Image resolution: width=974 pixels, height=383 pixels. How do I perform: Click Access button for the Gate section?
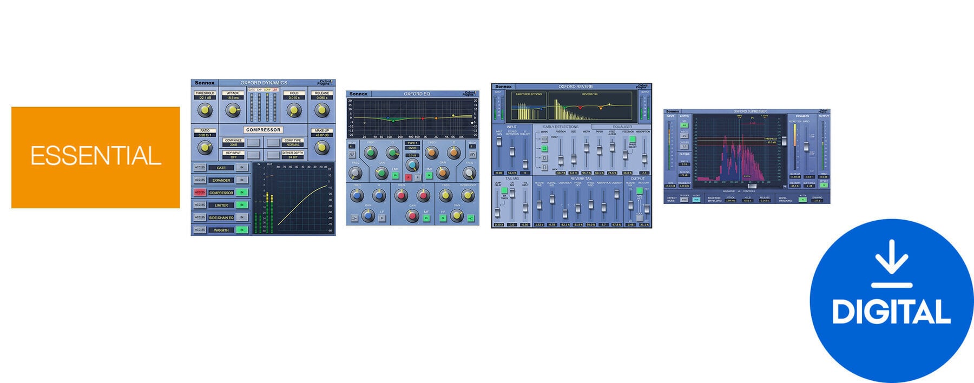(x=200, y=167)
